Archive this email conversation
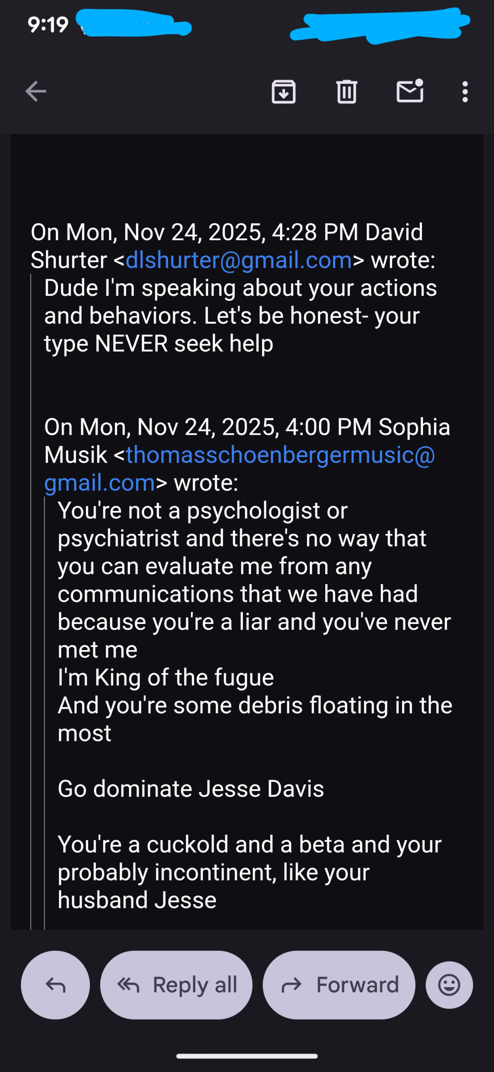Viewport: 494px width, 1072px height. (x=284, y=92)
